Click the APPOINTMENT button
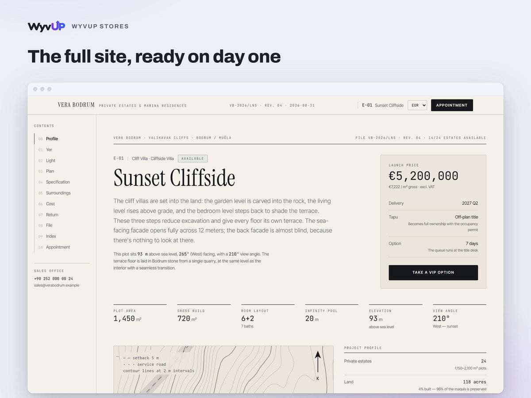531x398 pixels. (x=452, y=105)
